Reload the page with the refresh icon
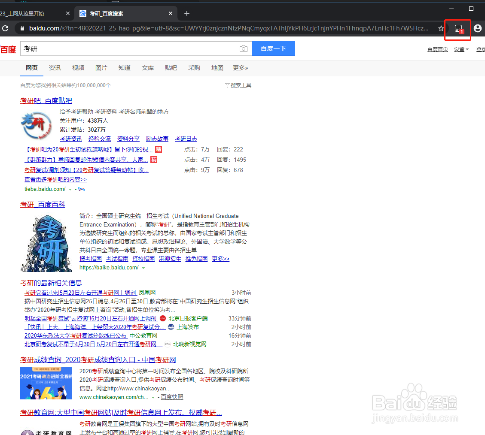 pos(6,28)
